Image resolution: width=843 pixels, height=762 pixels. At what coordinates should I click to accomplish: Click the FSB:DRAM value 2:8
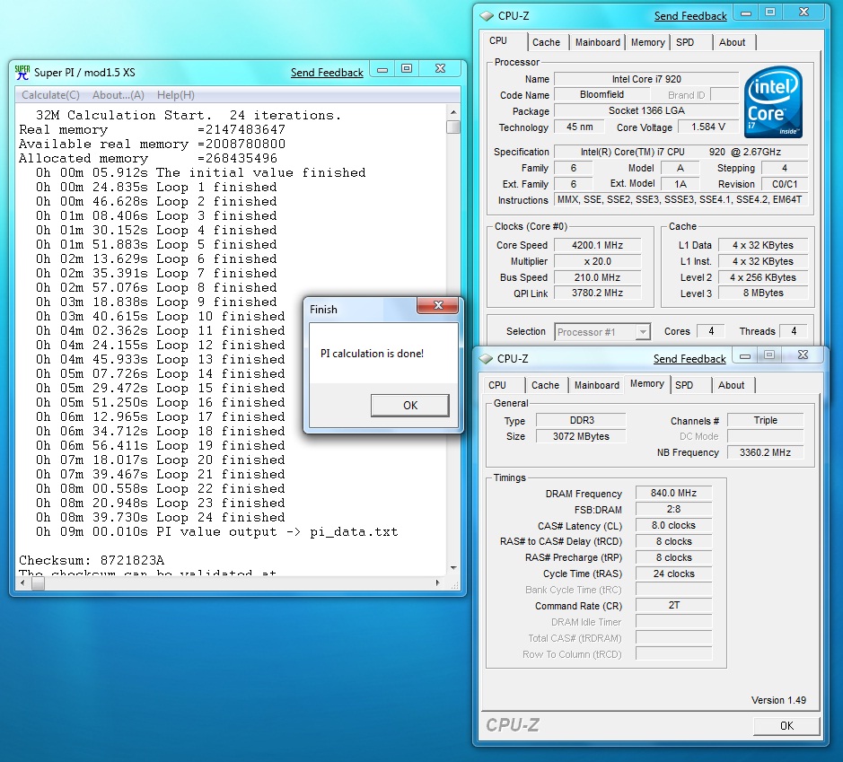[673, 510]
